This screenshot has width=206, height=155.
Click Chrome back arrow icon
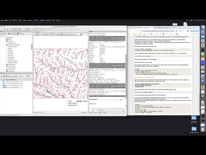pos(129,31)
